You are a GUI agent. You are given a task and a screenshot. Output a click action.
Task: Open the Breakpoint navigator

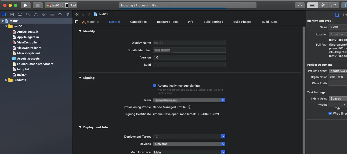[x=60, y=14]
